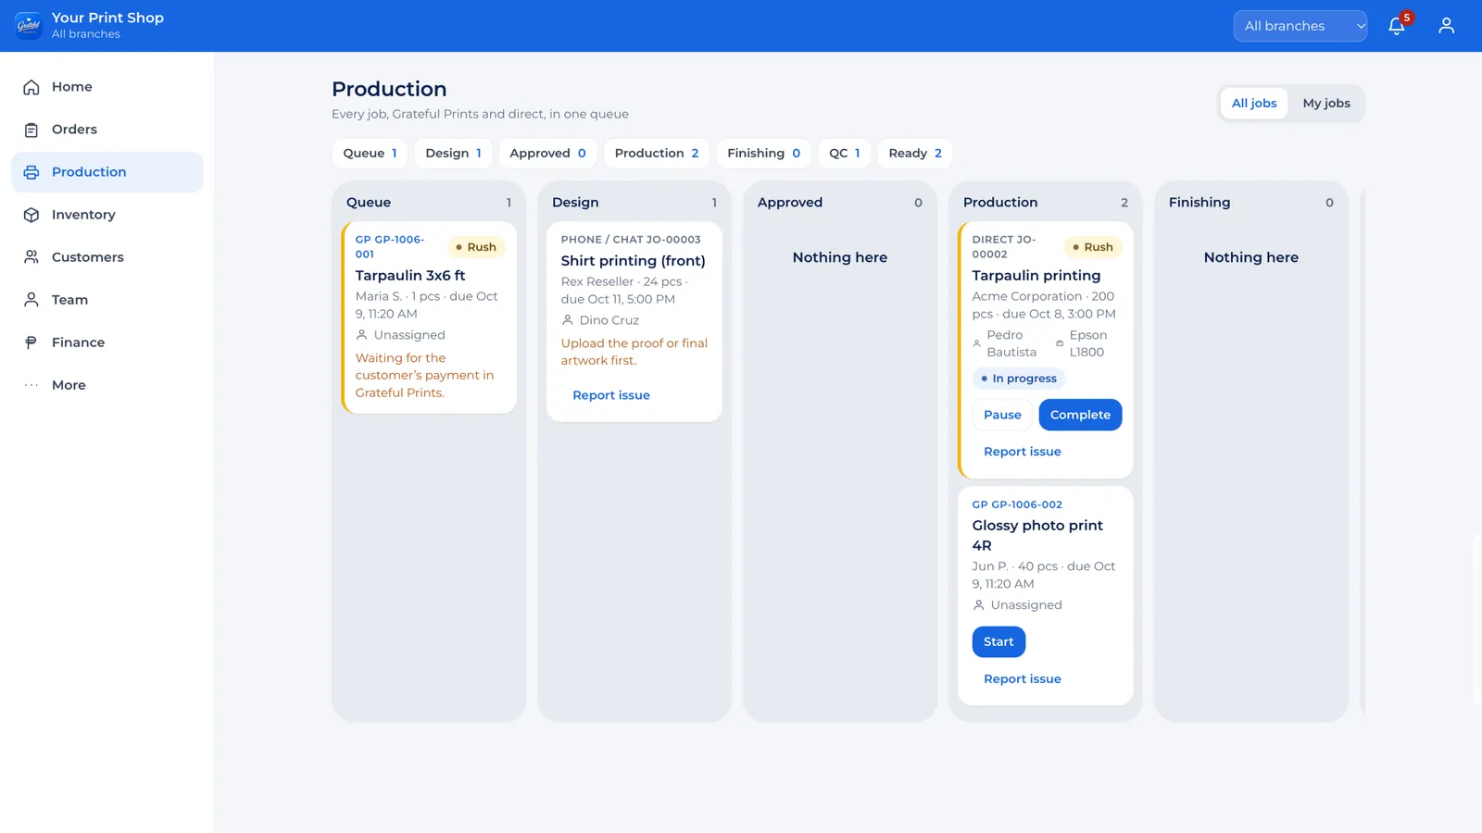Go to Inventory in the sidebar
This screenshot has height=833, width=1482.
(107, 215)
